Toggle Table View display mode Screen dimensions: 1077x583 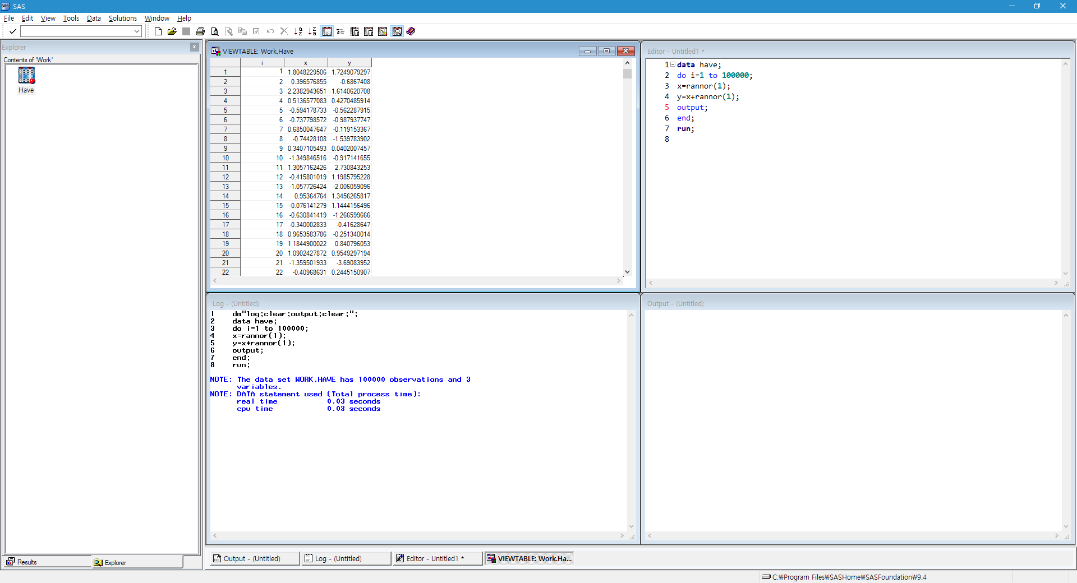[x=327, y=31]
